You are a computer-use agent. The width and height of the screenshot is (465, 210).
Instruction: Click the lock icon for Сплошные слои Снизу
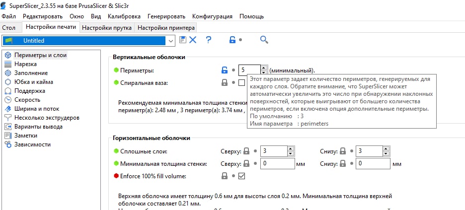click(343, 151)
